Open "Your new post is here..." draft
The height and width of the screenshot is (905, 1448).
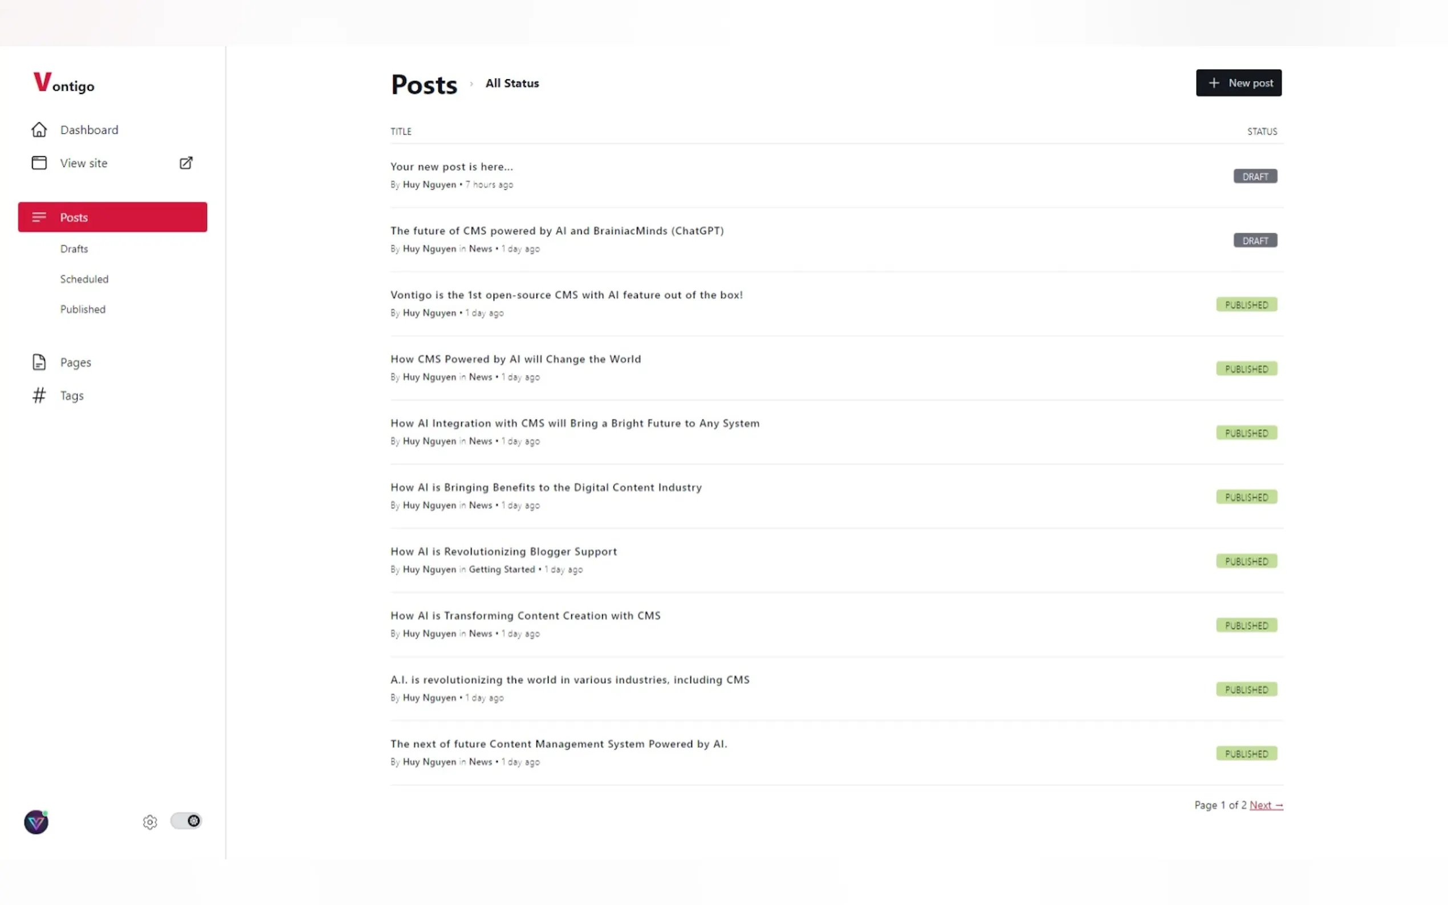click(x=452, y=167)
